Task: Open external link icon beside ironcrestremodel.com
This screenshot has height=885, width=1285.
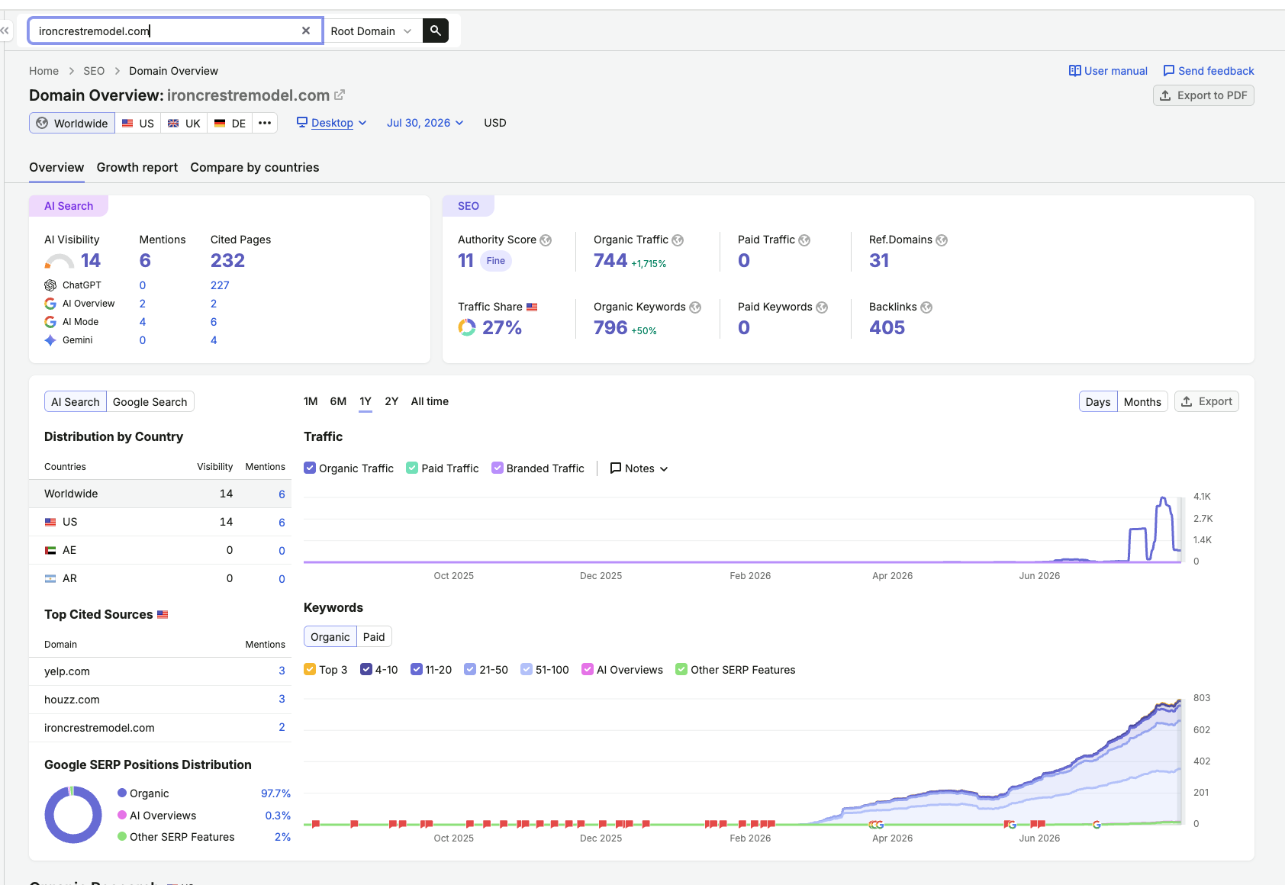Action: pos(340,95)
